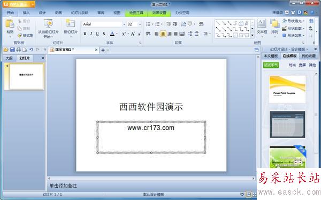Toggle underline formatting

tap(97, 34)
